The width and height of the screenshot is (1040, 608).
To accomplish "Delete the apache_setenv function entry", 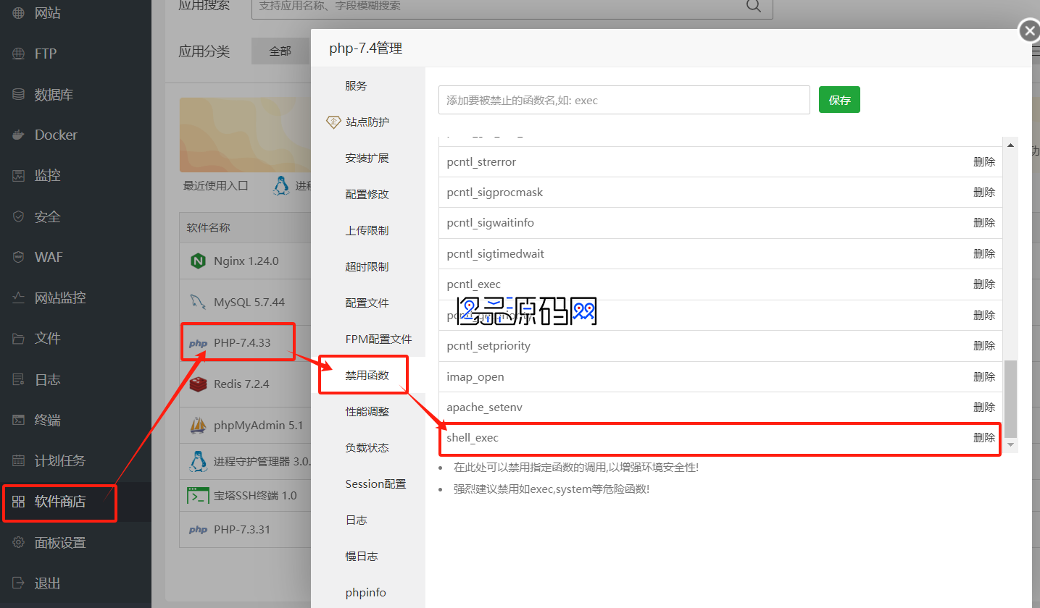I will click(x=984, y=408).
